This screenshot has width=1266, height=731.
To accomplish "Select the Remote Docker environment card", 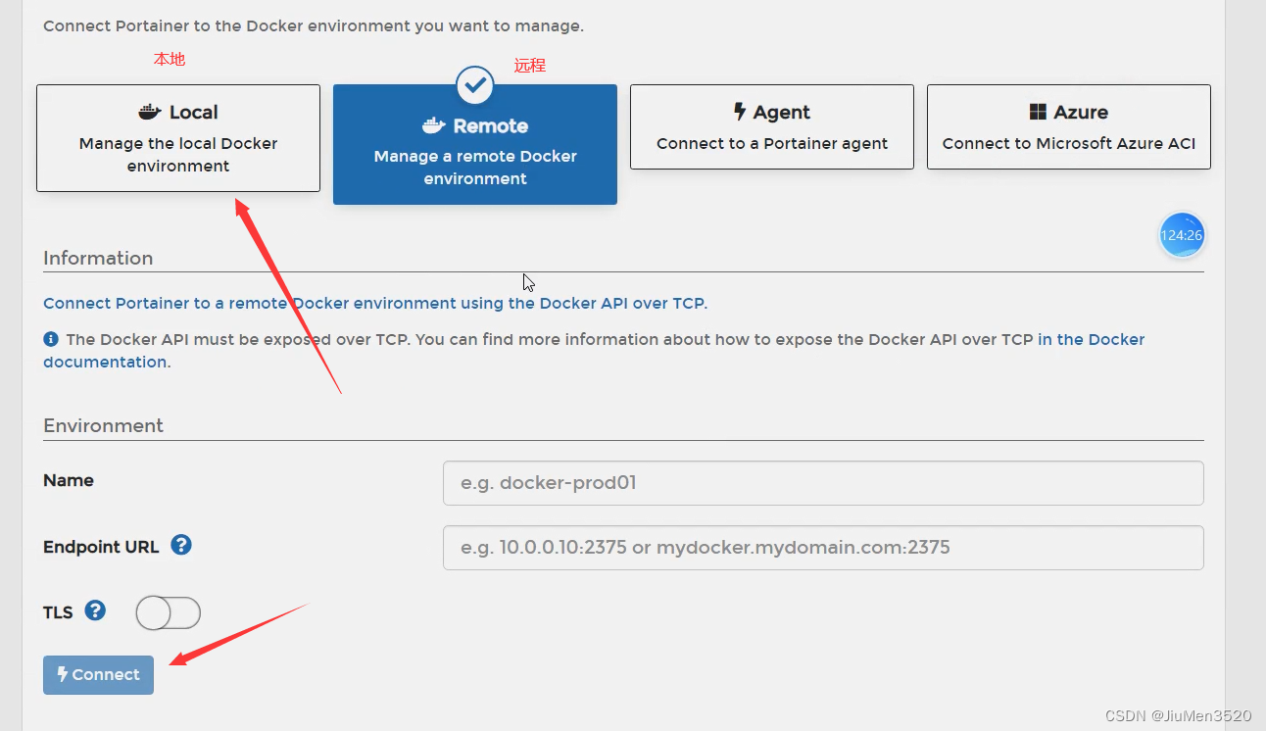I will tap(475, 144).
